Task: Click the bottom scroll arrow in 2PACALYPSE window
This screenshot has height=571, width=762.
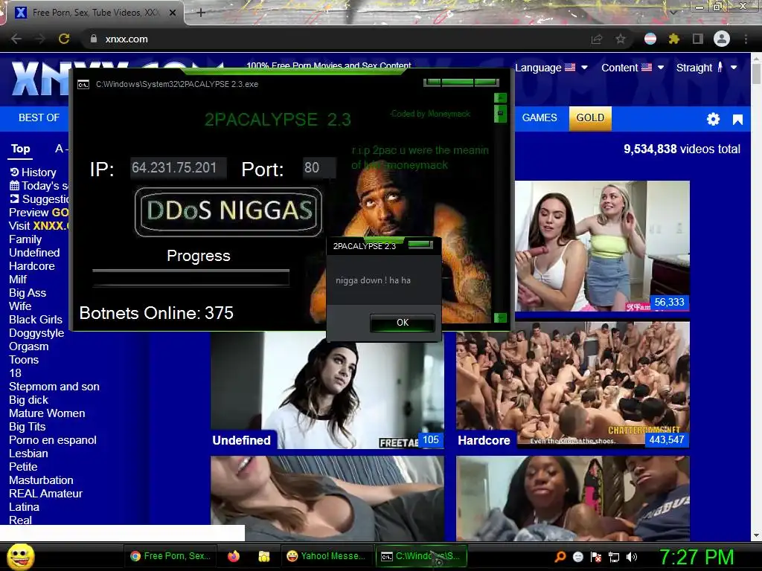Action: (500, 318)
